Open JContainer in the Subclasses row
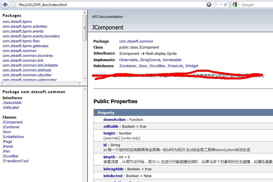 [128, 66]
